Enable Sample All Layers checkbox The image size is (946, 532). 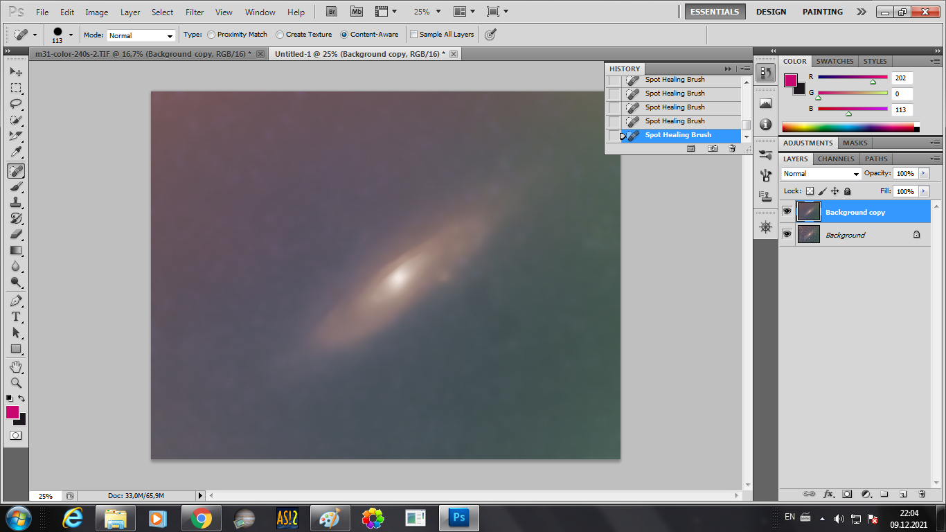(414, 35)
